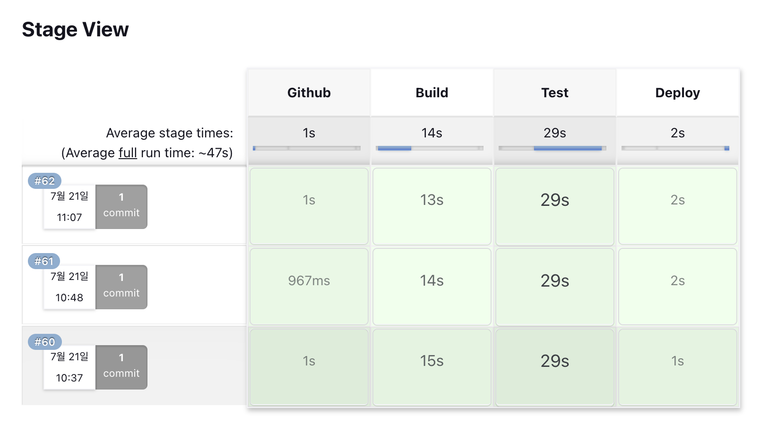Open Github stage cell for build #62
Screen dimensions: 760x424
pyautogui.click(x=309, y=206)
